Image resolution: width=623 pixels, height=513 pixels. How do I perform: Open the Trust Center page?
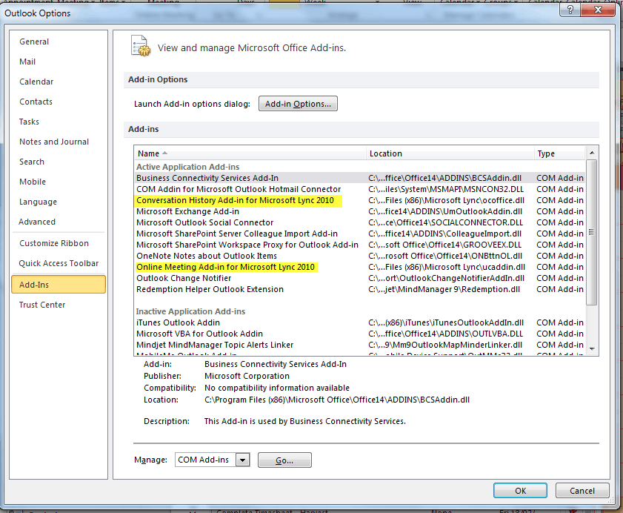42,305
